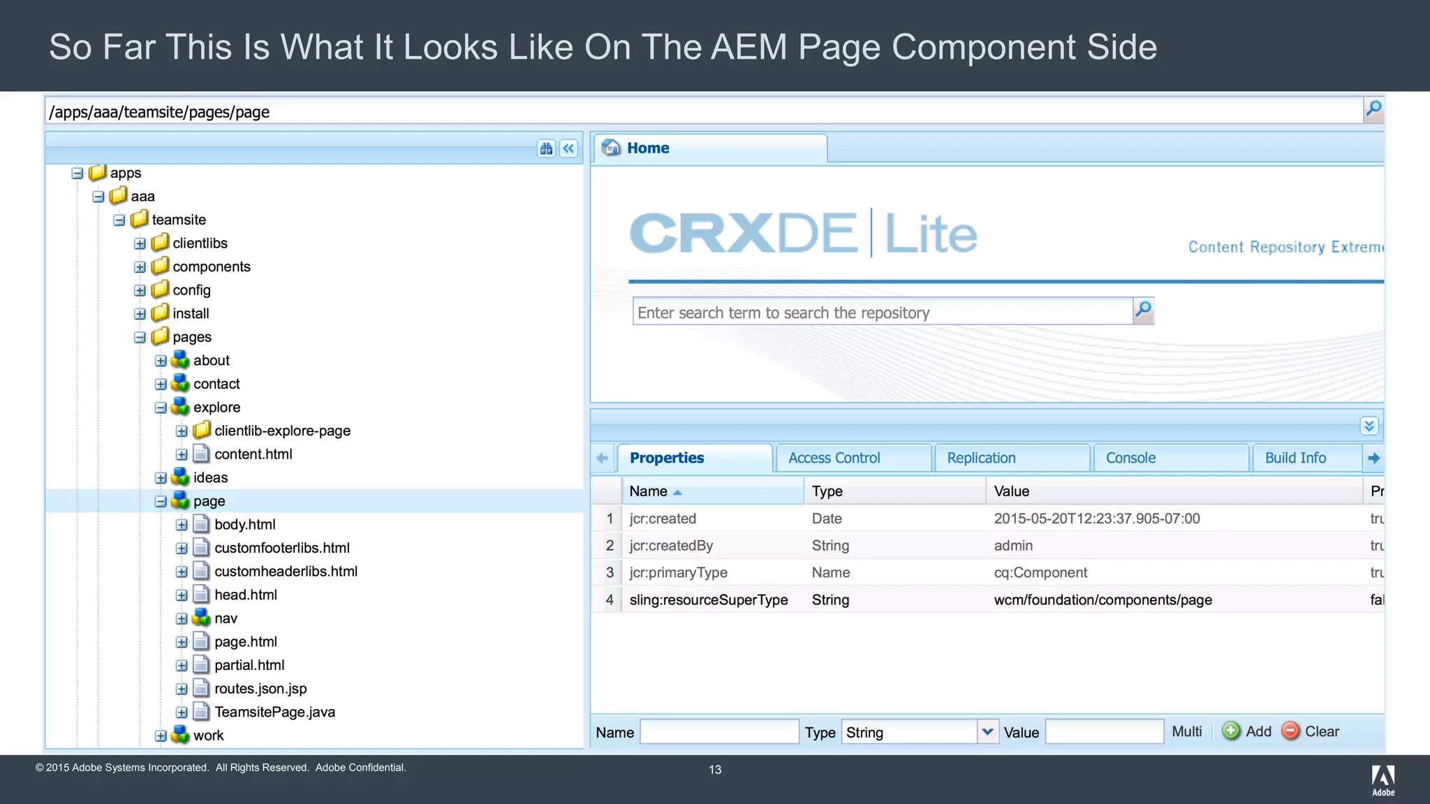Viewport: 1430px width, 804px height.
Task: Click the Add button label
Action: [1259, 731]
